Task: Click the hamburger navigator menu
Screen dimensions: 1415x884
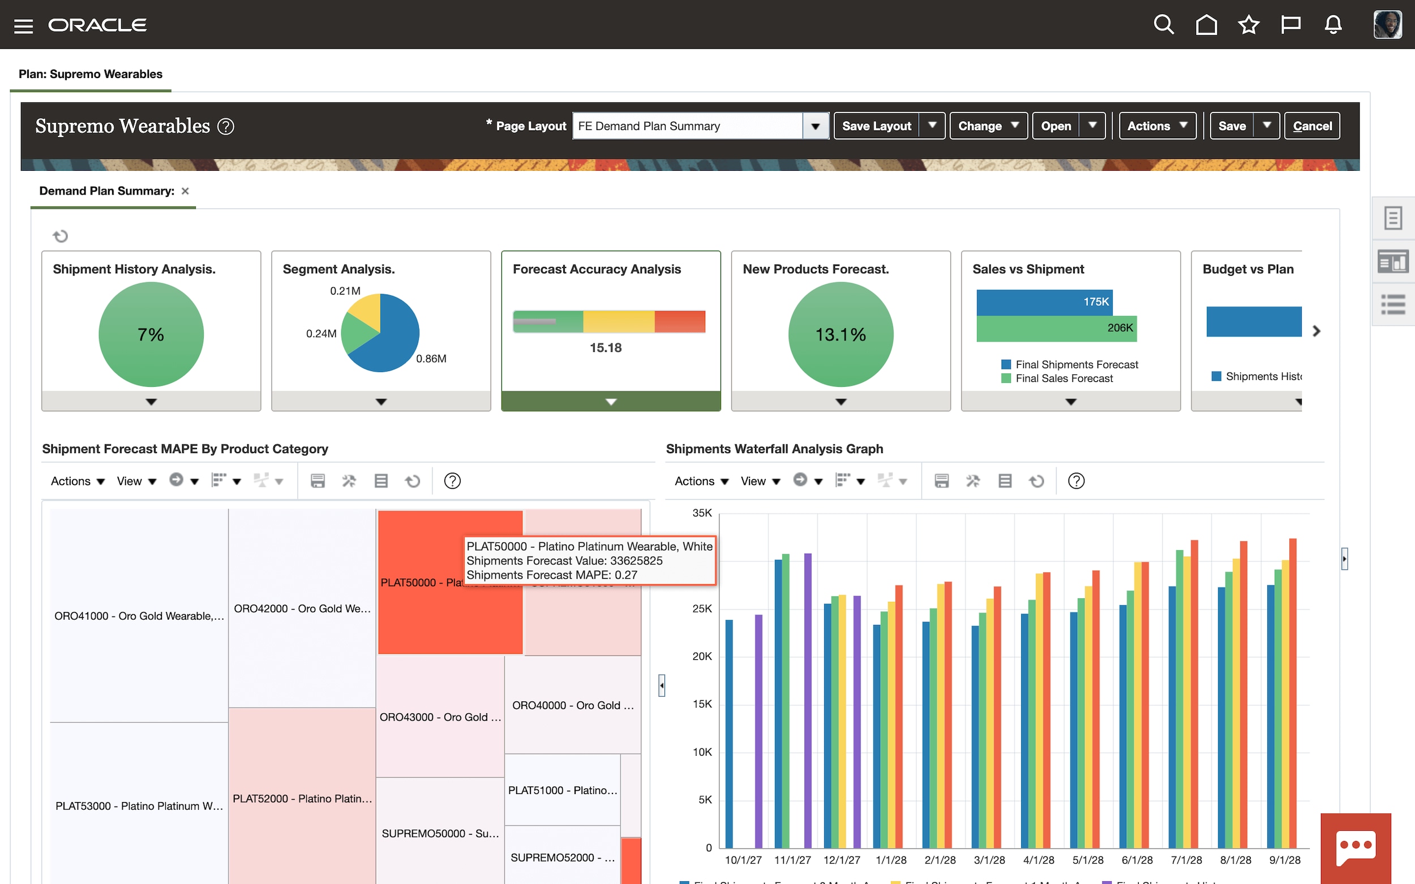Action: click(x=23, y=25)
